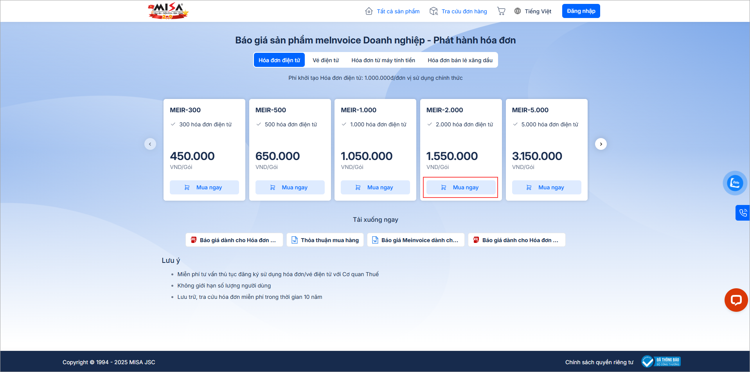The image size is (750, 372).
Task: Click the Lưu ý heading
Action: (171, 261)
